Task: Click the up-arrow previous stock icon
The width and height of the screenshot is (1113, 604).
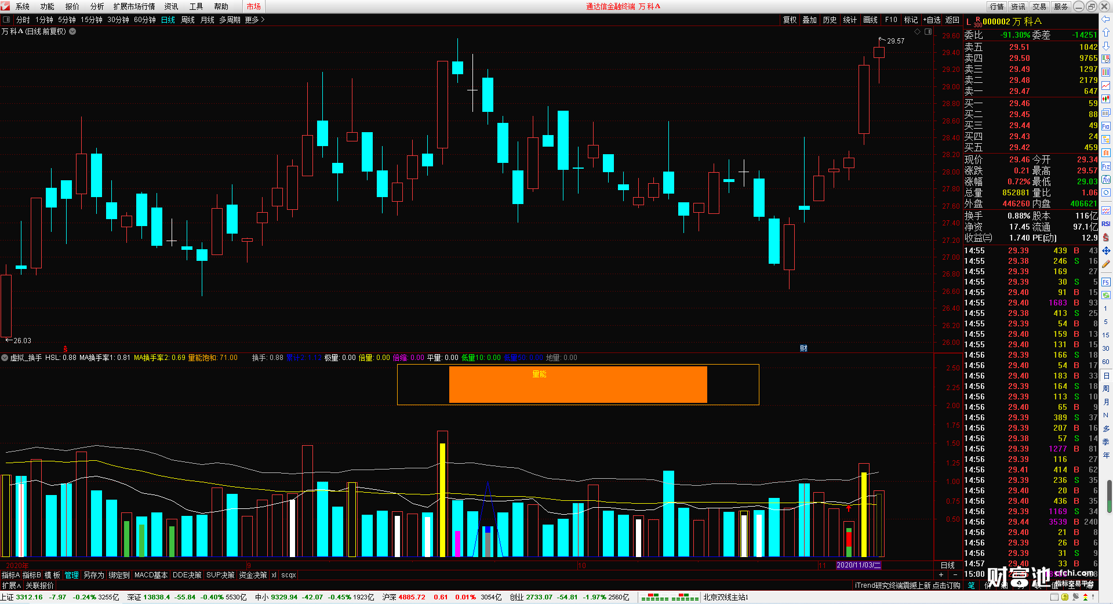Action: pos(1105,32)
